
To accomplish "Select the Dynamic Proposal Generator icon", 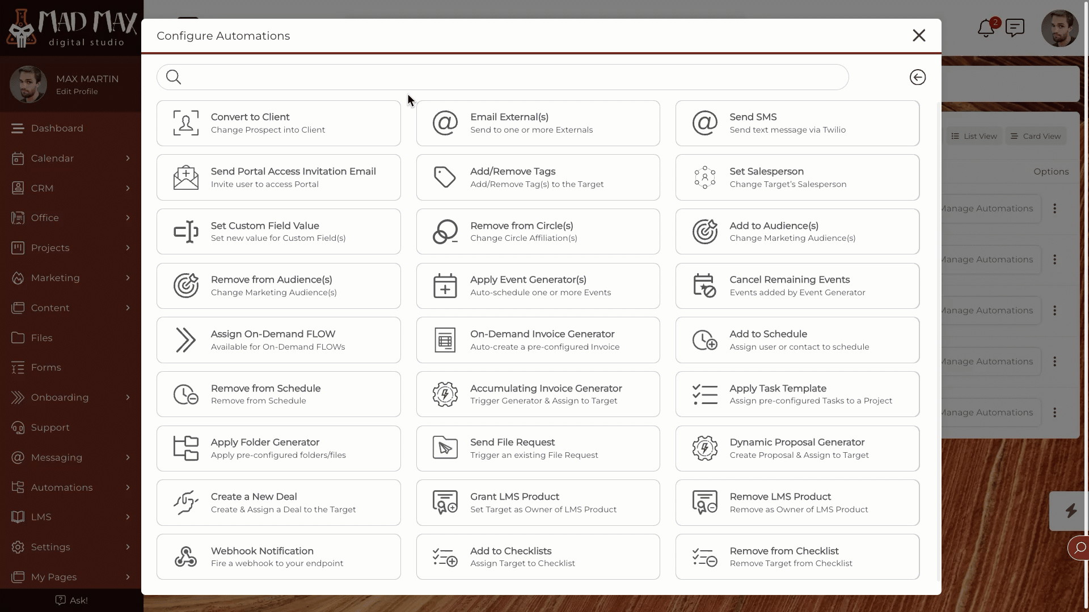I will pyautogui.click(x=703, y=448).
